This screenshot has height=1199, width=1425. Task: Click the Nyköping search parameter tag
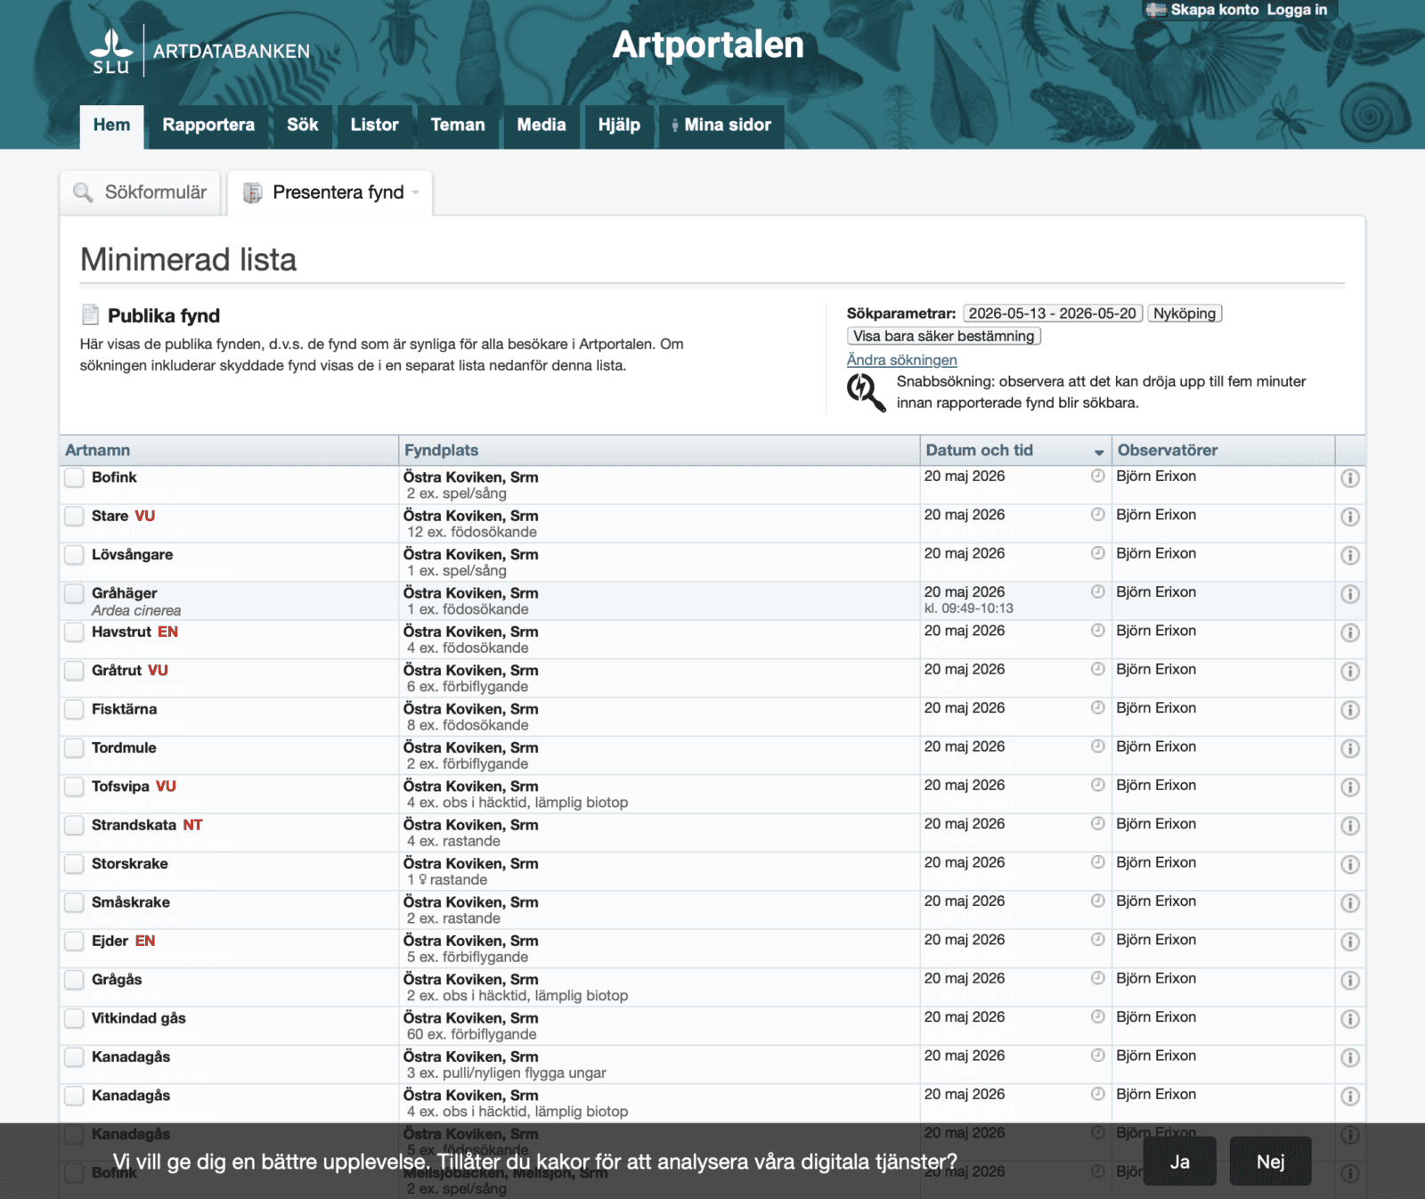[x=1185, y=314]
